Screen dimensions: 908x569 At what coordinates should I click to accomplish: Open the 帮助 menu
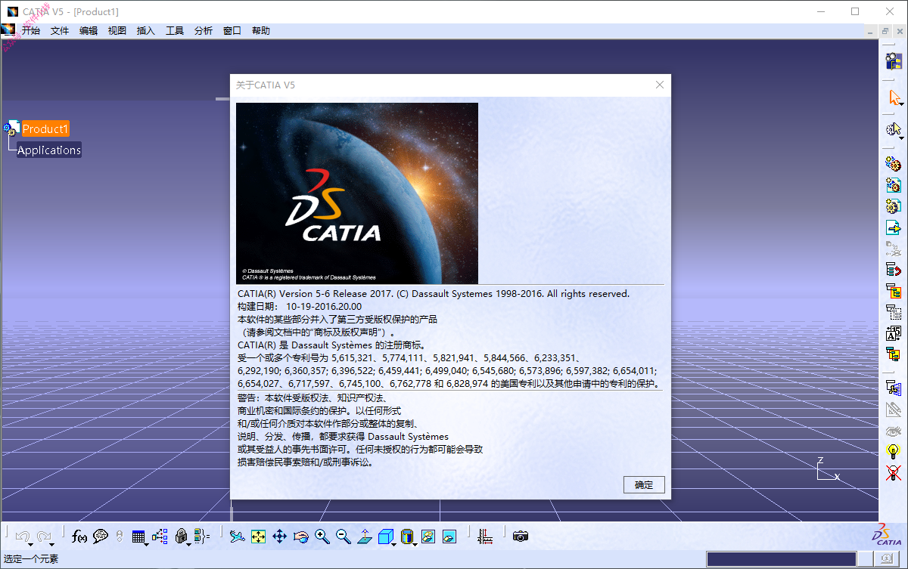coord(261,31)
